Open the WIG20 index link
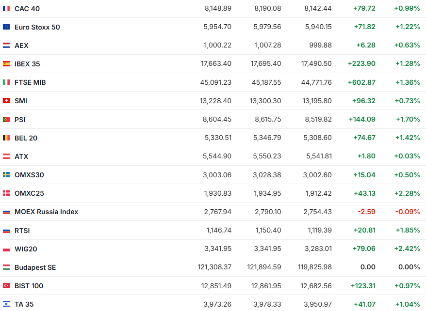 pyautogui.click(x=26, y=249)
